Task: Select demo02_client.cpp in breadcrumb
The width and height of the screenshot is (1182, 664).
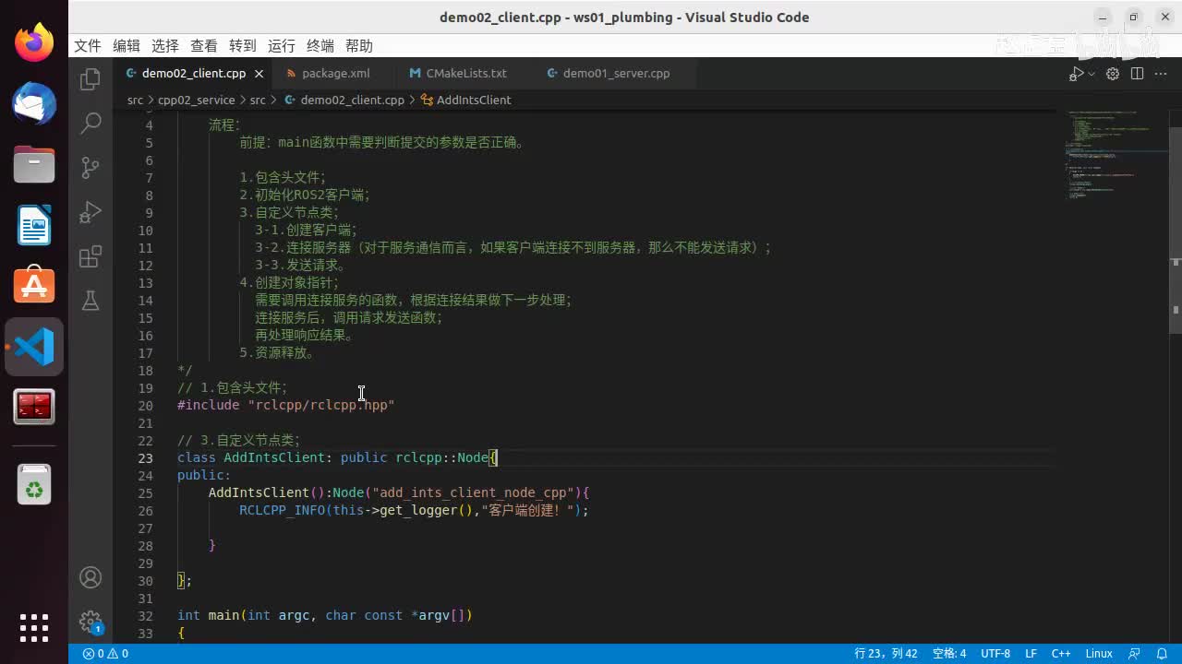Action: click(x=352, y=100)
